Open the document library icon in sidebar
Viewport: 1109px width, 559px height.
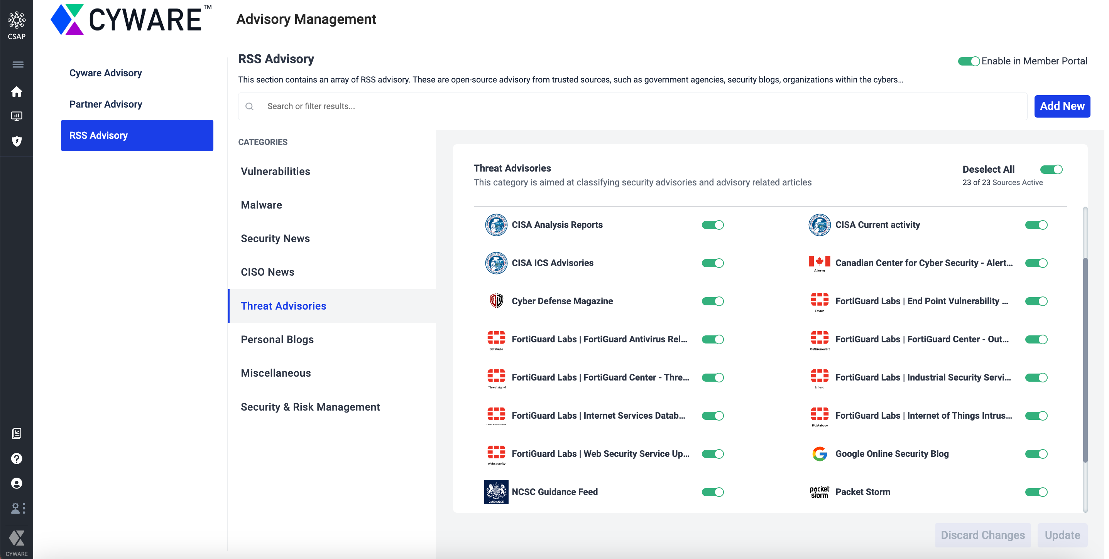pos(16,433)
